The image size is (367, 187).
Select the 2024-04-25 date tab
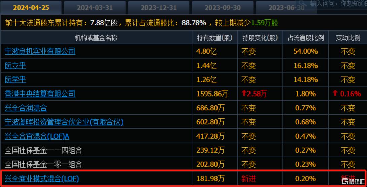point(31,8)
